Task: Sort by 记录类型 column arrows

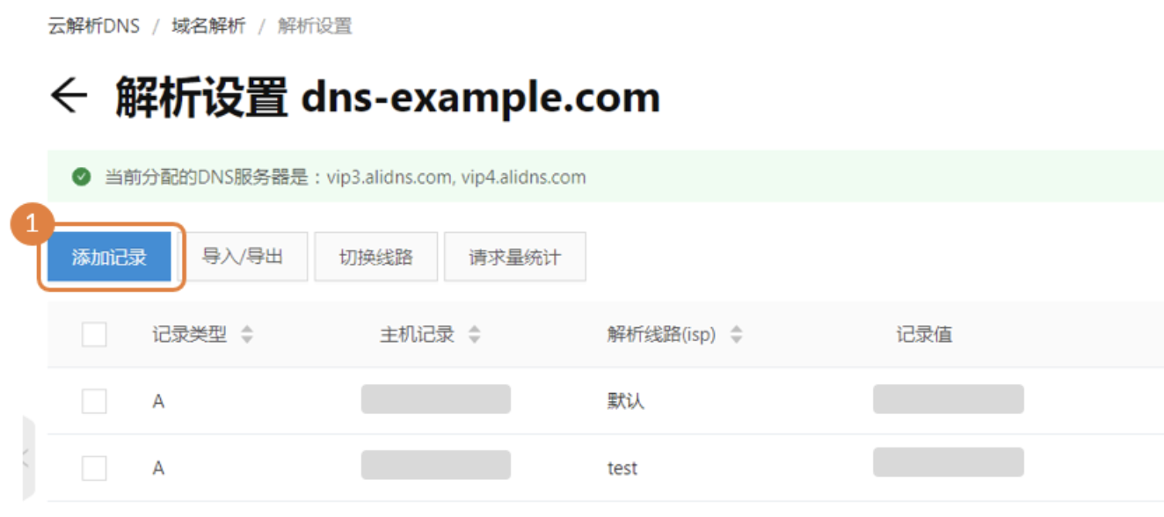Action: 247,335
